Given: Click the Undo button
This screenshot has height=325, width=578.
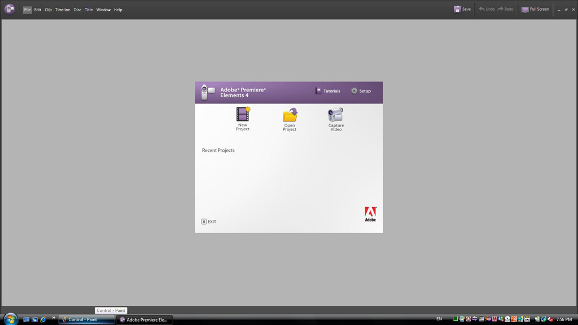Looking at the screenshot, I should point(487,9).
